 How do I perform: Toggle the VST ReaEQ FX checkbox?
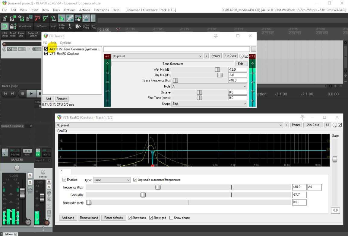tap(46, 53)
